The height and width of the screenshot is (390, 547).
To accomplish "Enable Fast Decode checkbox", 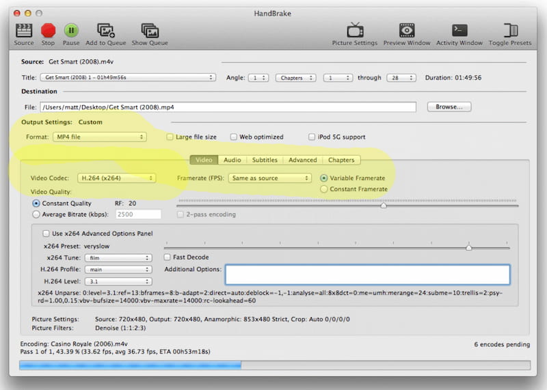I will click(x=167, y=257).
